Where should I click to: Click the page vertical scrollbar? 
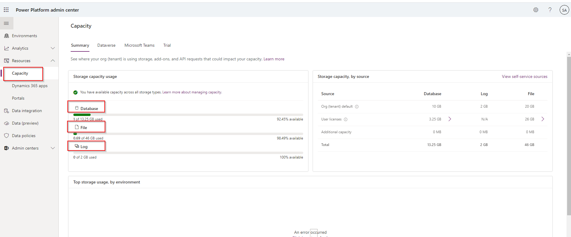569,136
